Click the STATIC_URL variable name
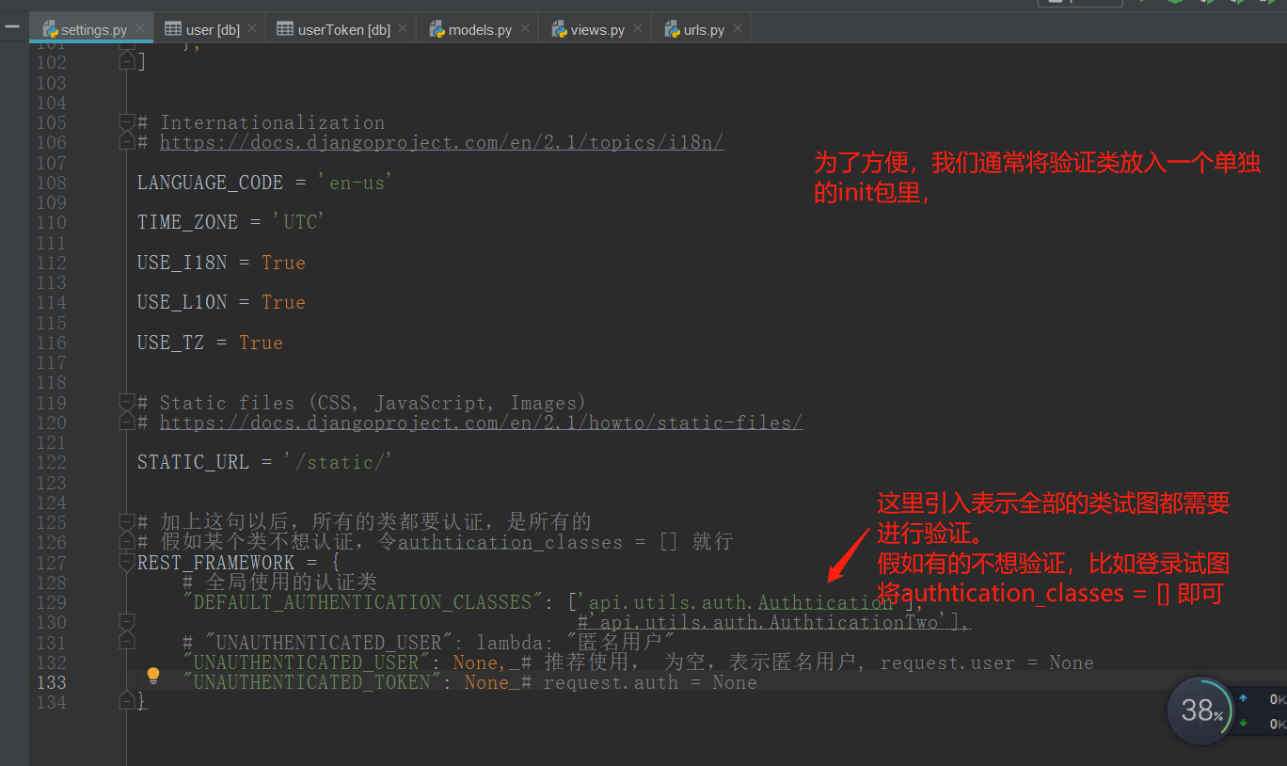 193,462
